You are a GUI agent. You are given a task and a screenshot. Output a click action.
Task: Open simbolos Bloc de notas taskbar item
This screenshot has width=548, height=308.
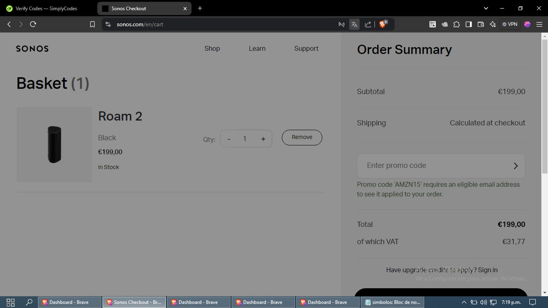coord(392,302)
